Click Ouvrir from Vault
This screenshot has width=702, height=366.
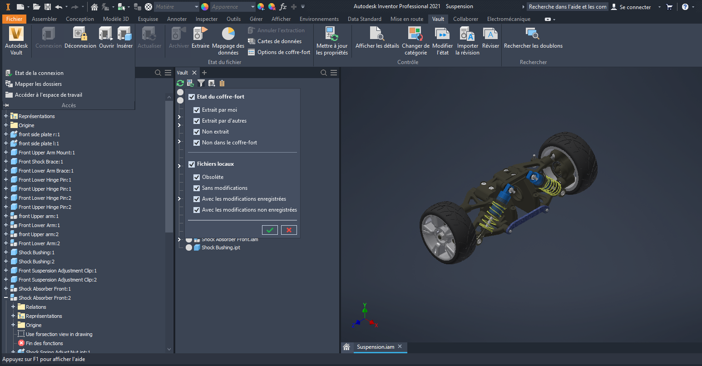pyautogui.click(x=107, y=38)
